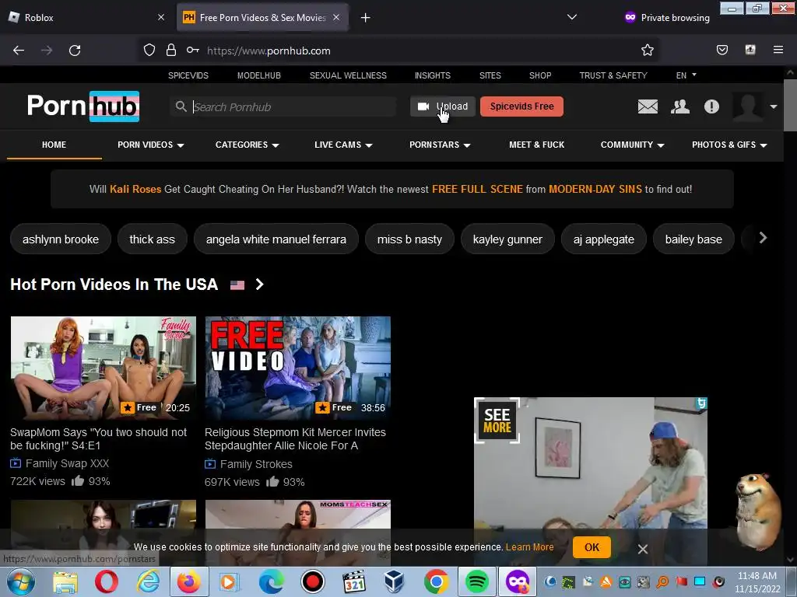Open the Hot Videos in USA arrow
The width and height of the screenshot is (797, 597).
click(259, 285)
